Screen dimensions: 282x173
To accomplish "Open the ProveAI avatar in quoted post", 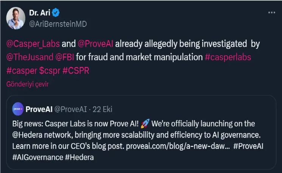I will (18, 109).
